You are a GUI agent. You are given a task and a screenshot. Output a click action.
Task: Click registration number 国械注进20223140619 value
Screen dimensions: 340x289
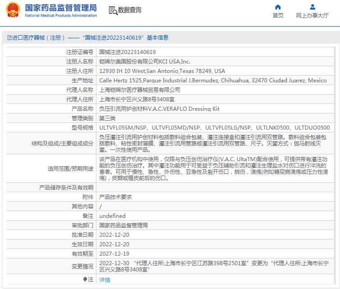click(x=127, y=52)
